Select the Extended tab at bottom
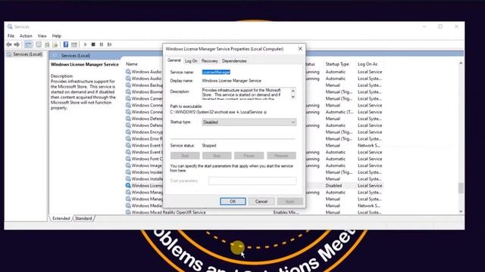485x272 pixels. pos(61,218)
